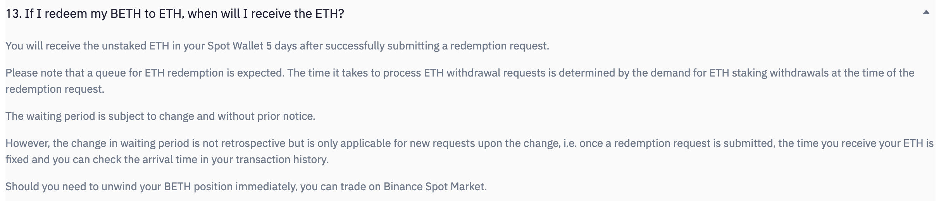Click the text "redemption request." on its own line
This screenshot has width=941, height=201.
pyautogui.click(x=55, y=89)
